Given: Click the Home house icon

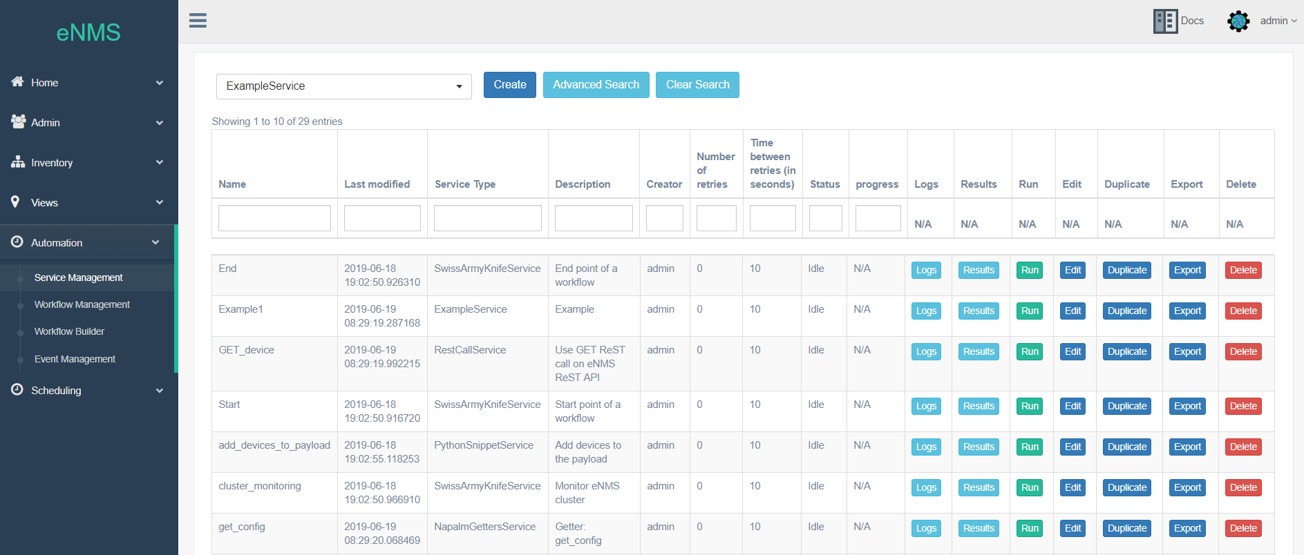Looking at the screenshot, I should tap(18, 81).
